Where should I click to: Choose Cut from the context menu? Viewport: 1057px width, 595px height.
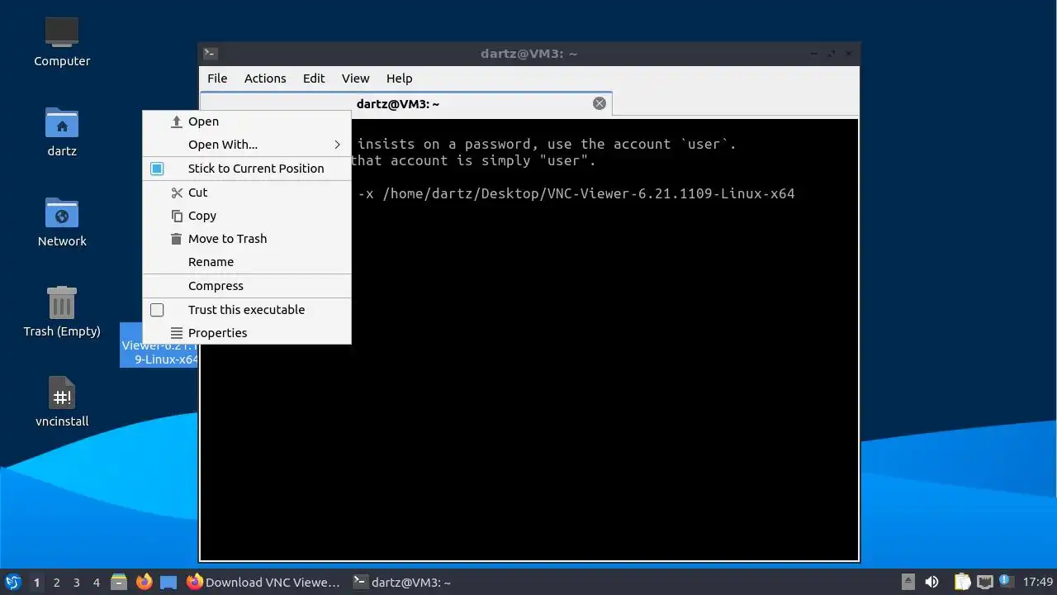247,193
